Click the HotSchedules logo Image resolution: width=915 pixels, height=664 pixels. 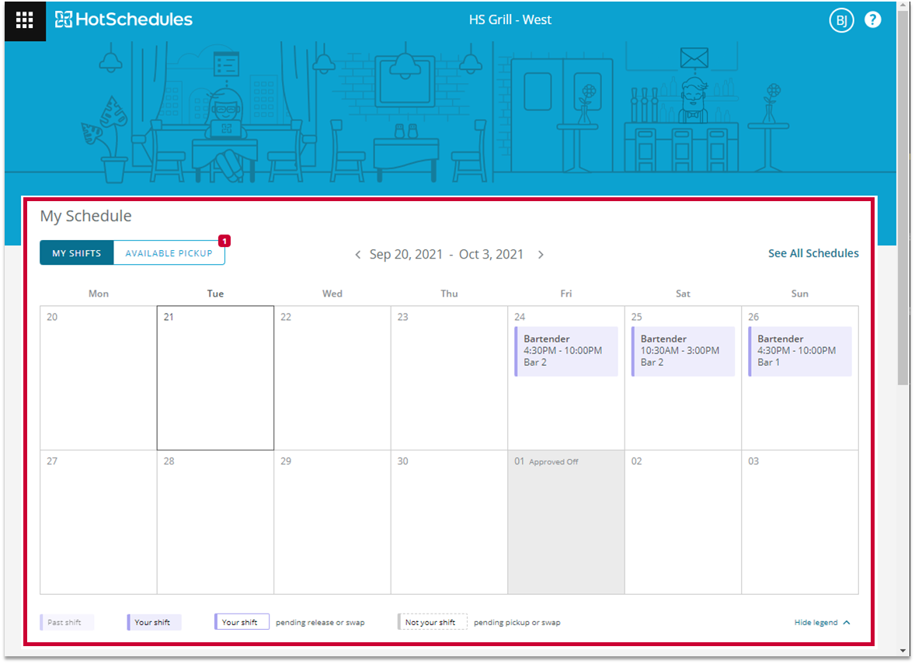pos(124,19)
